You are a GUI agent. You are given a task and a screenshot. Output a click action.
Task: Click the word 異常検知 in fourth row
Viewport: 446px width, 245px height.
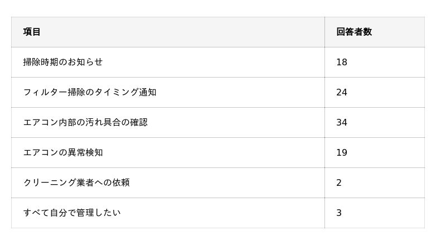pos(85,153)
